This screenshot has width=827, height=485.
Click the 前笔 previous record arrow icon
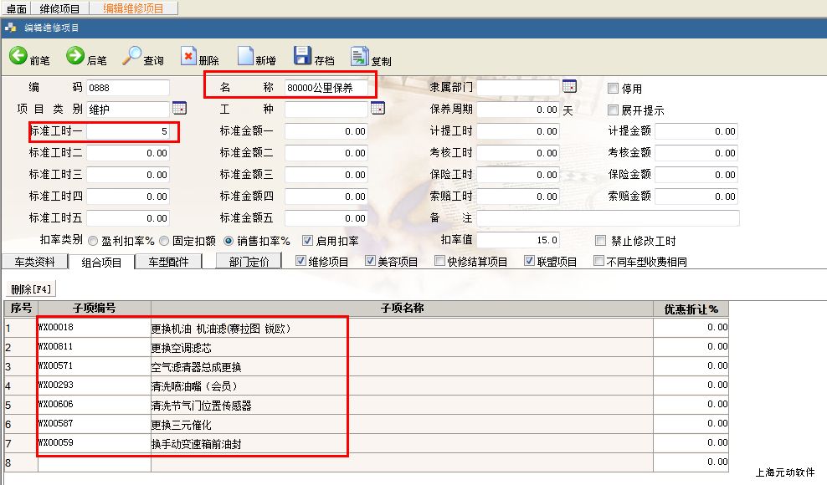pos(18,57)
